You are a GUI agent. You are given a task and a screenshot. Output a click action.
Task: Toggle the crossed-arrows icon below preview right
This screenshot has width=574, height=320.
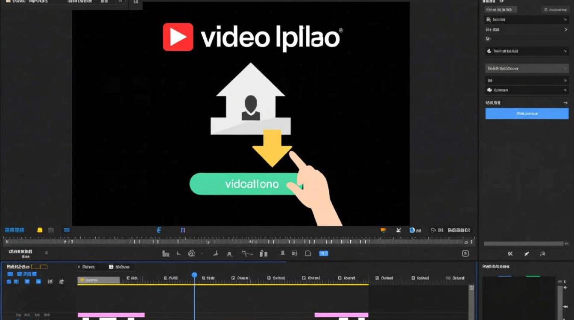[398, 230]
